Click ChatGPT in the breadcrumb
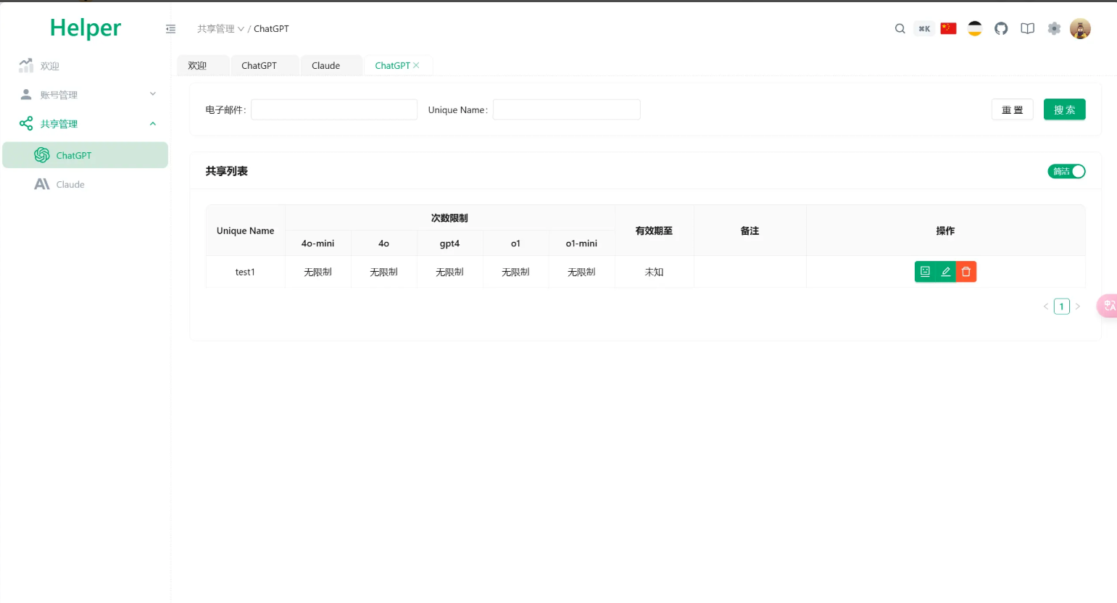Screen dimensions: 1117x603 click(x=271, y=29)
